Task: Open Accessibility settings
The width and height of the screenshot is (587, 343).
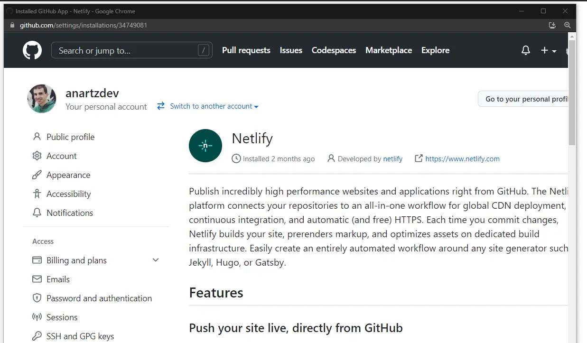Action: click(68, 194)
